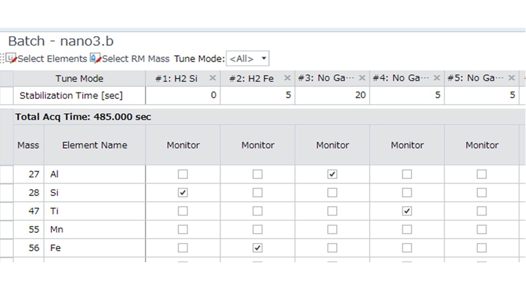Close tune mode #5 column

coord(511,78)
